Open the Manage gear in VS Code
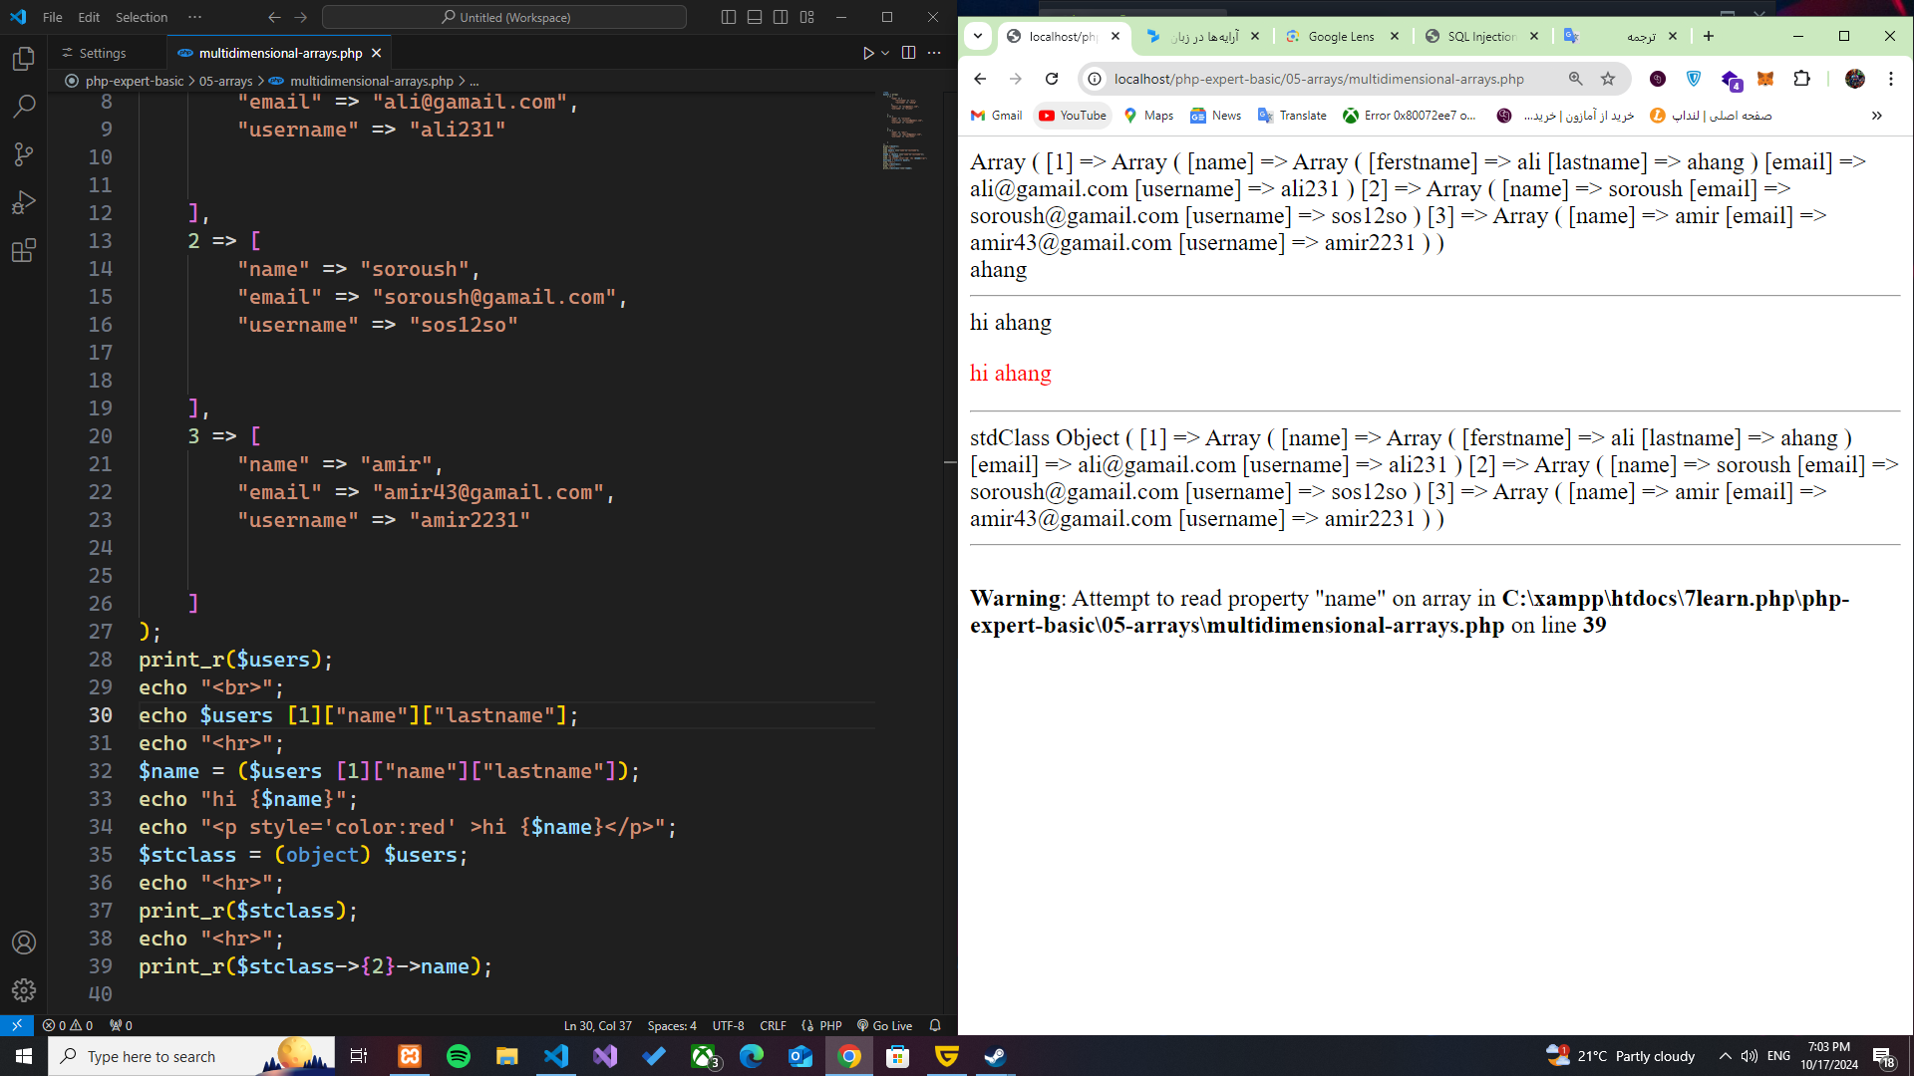The image size is (1914, 1076). coord(24,990)
